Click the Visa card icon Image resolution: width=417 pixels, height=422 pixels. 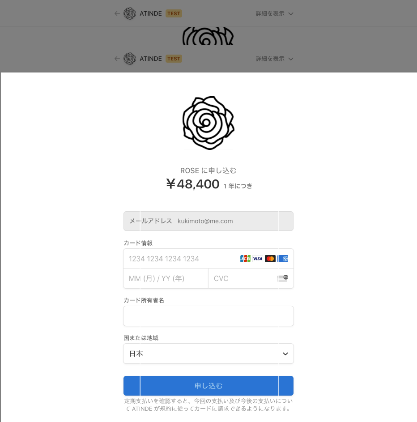258,259
